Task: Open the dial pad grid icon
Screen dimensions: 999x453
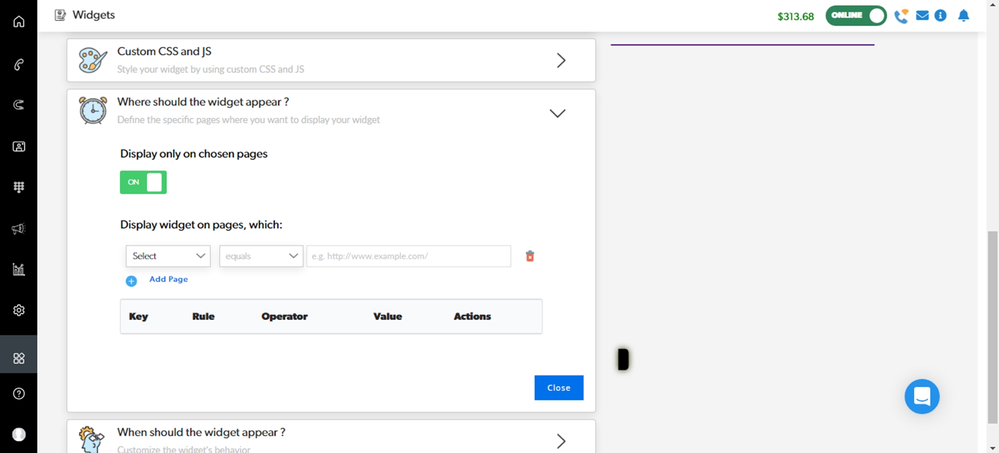Action: pos(18,187)
